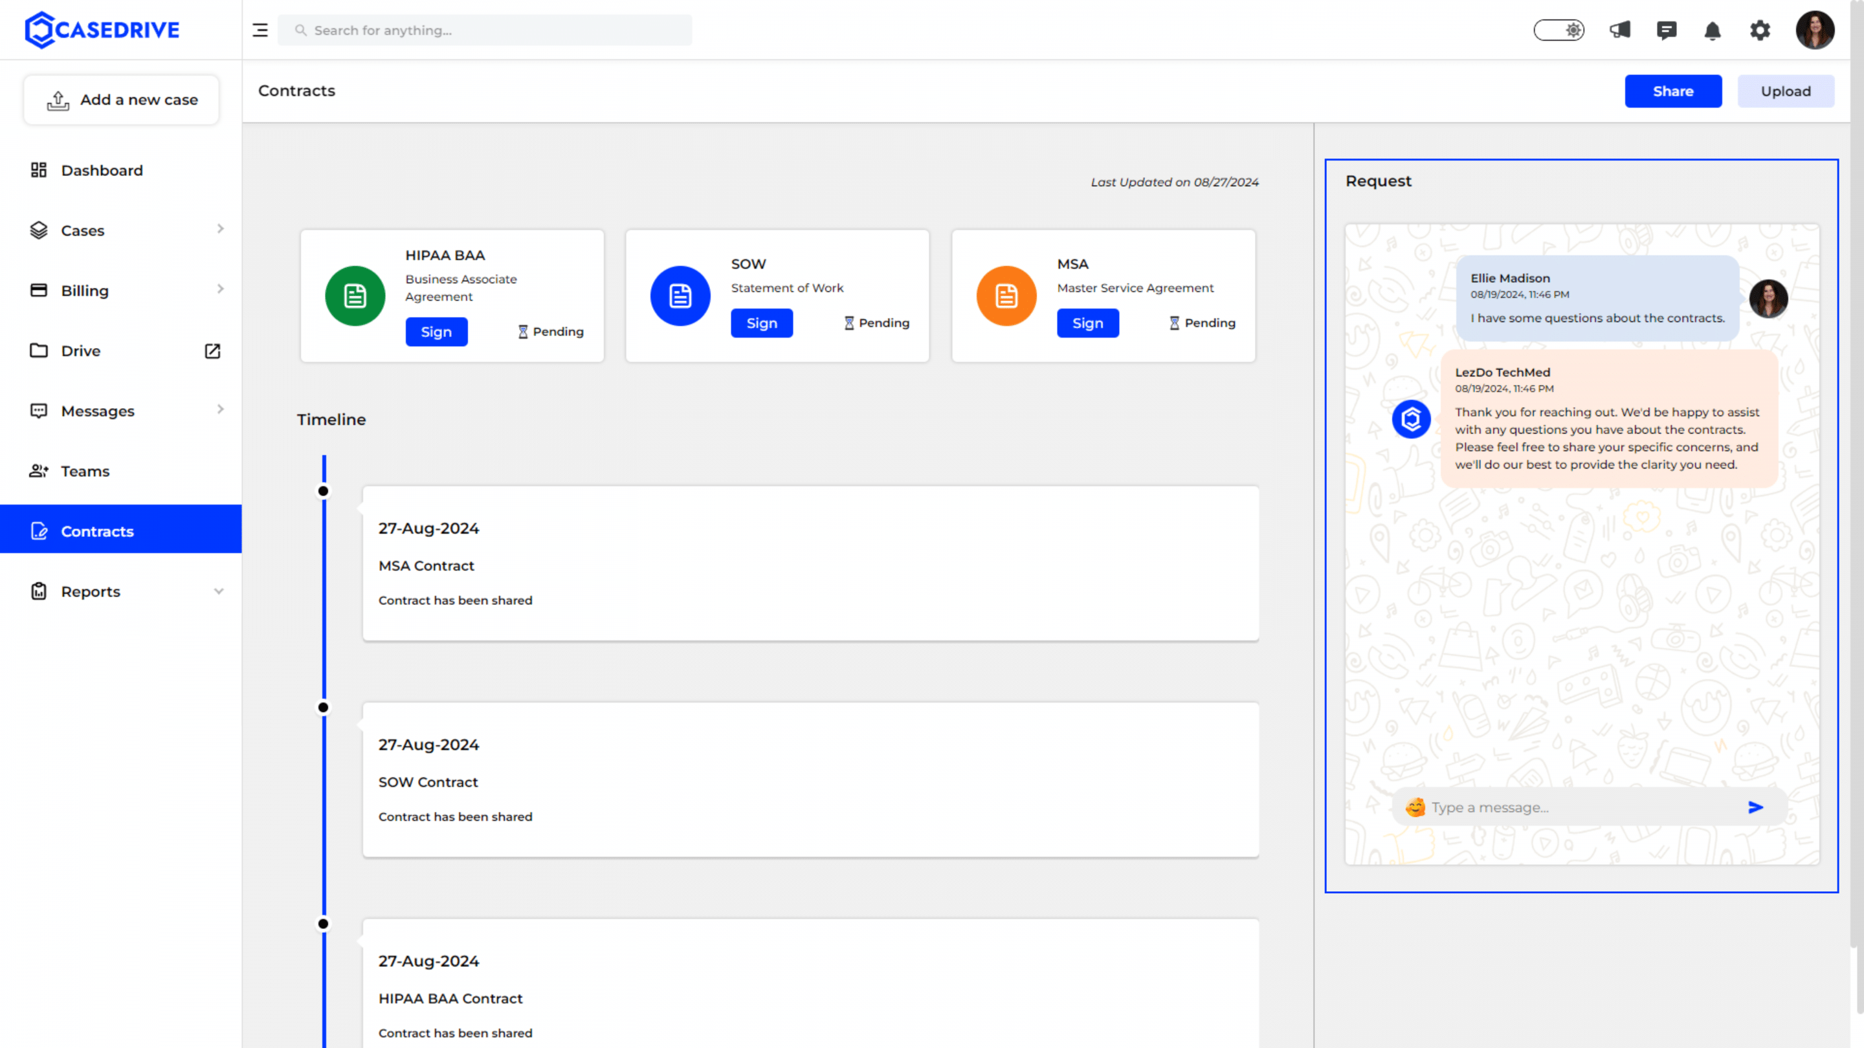This screenshot has width=1864, height=1048.
Task: Click the orange MSA document icon
Action: 1006,296
